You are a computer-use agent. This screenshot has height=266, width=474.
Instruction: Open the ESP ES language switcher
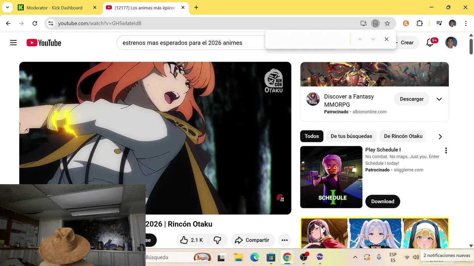393,258
